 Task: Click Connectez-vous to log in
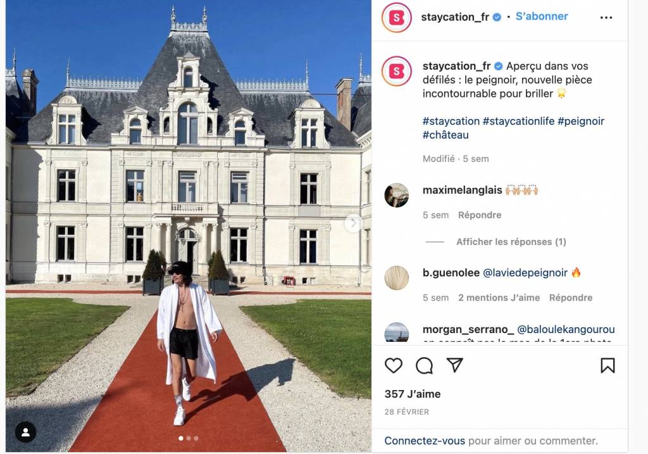(425, 441)
